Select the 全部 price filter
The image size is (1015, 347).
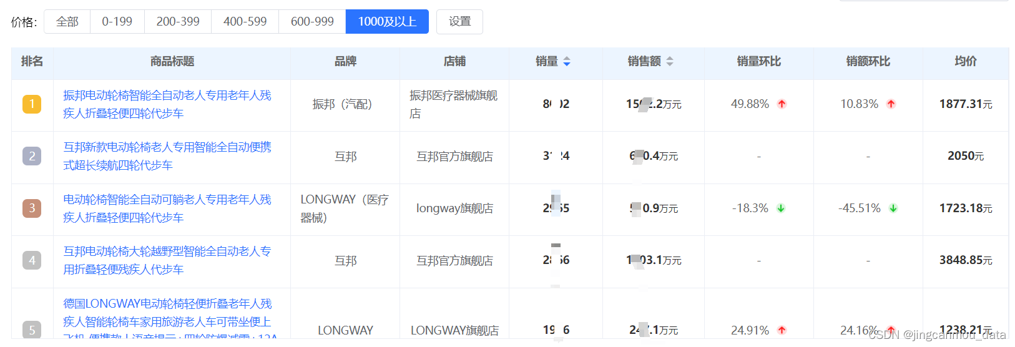(67, 22)
